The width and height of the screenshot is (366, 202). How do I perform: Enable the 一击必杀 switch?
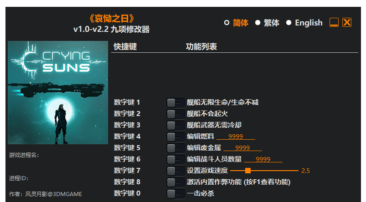175,194
